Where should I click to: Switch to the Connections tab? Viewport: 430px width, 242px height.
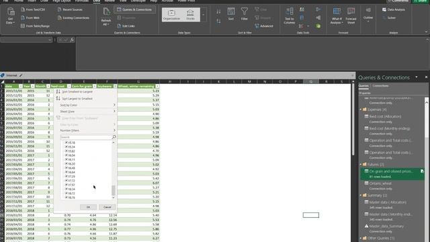380,86
